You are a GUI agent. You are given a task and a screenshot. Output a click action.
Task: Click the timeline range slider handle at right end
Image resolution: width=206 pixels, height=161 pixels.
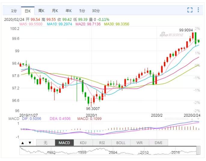198,151
